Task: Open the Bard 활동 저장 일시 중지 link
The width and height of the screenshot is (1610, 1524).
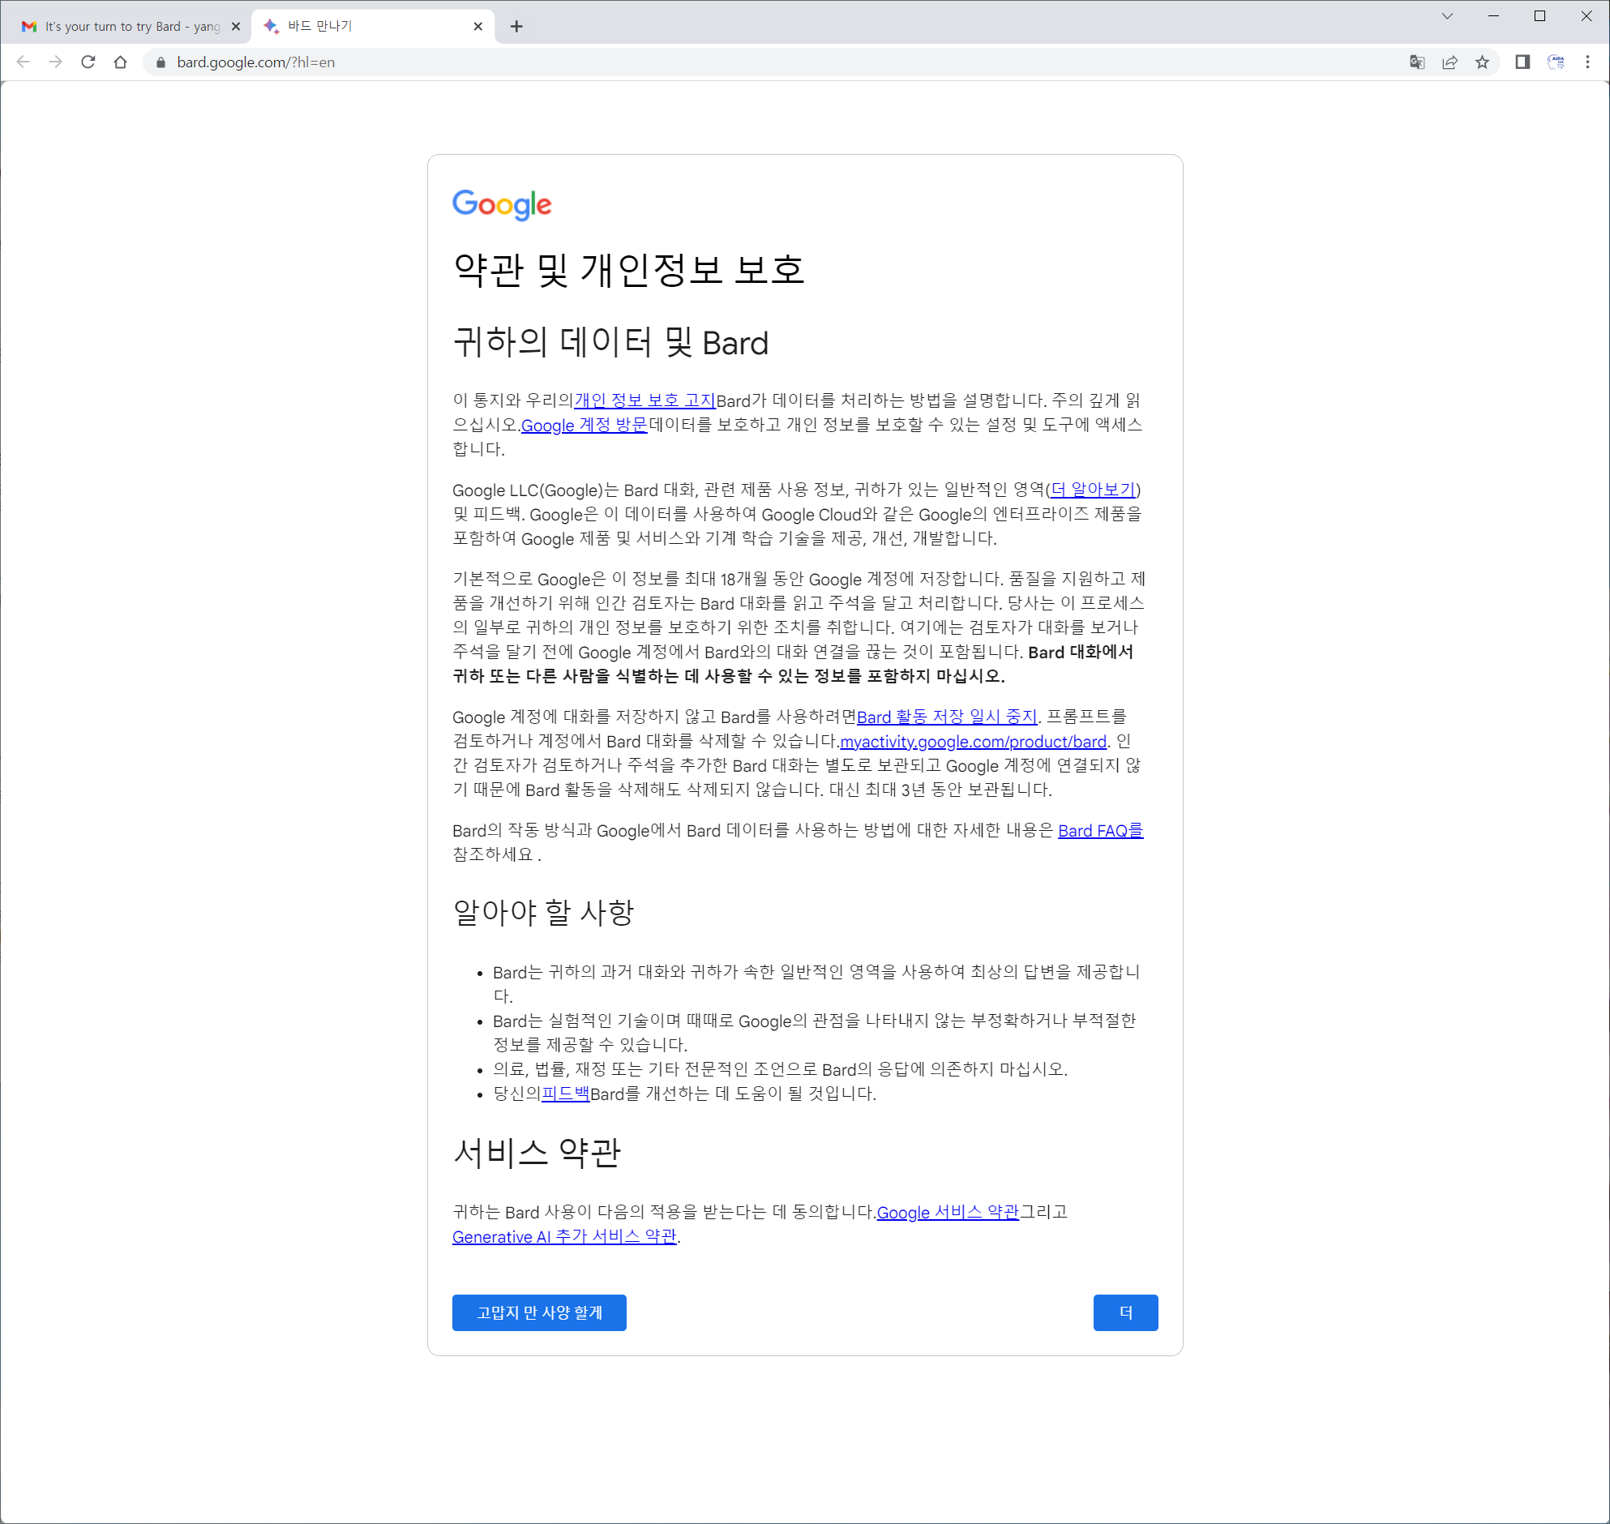Action: click(x=946, y=717)
